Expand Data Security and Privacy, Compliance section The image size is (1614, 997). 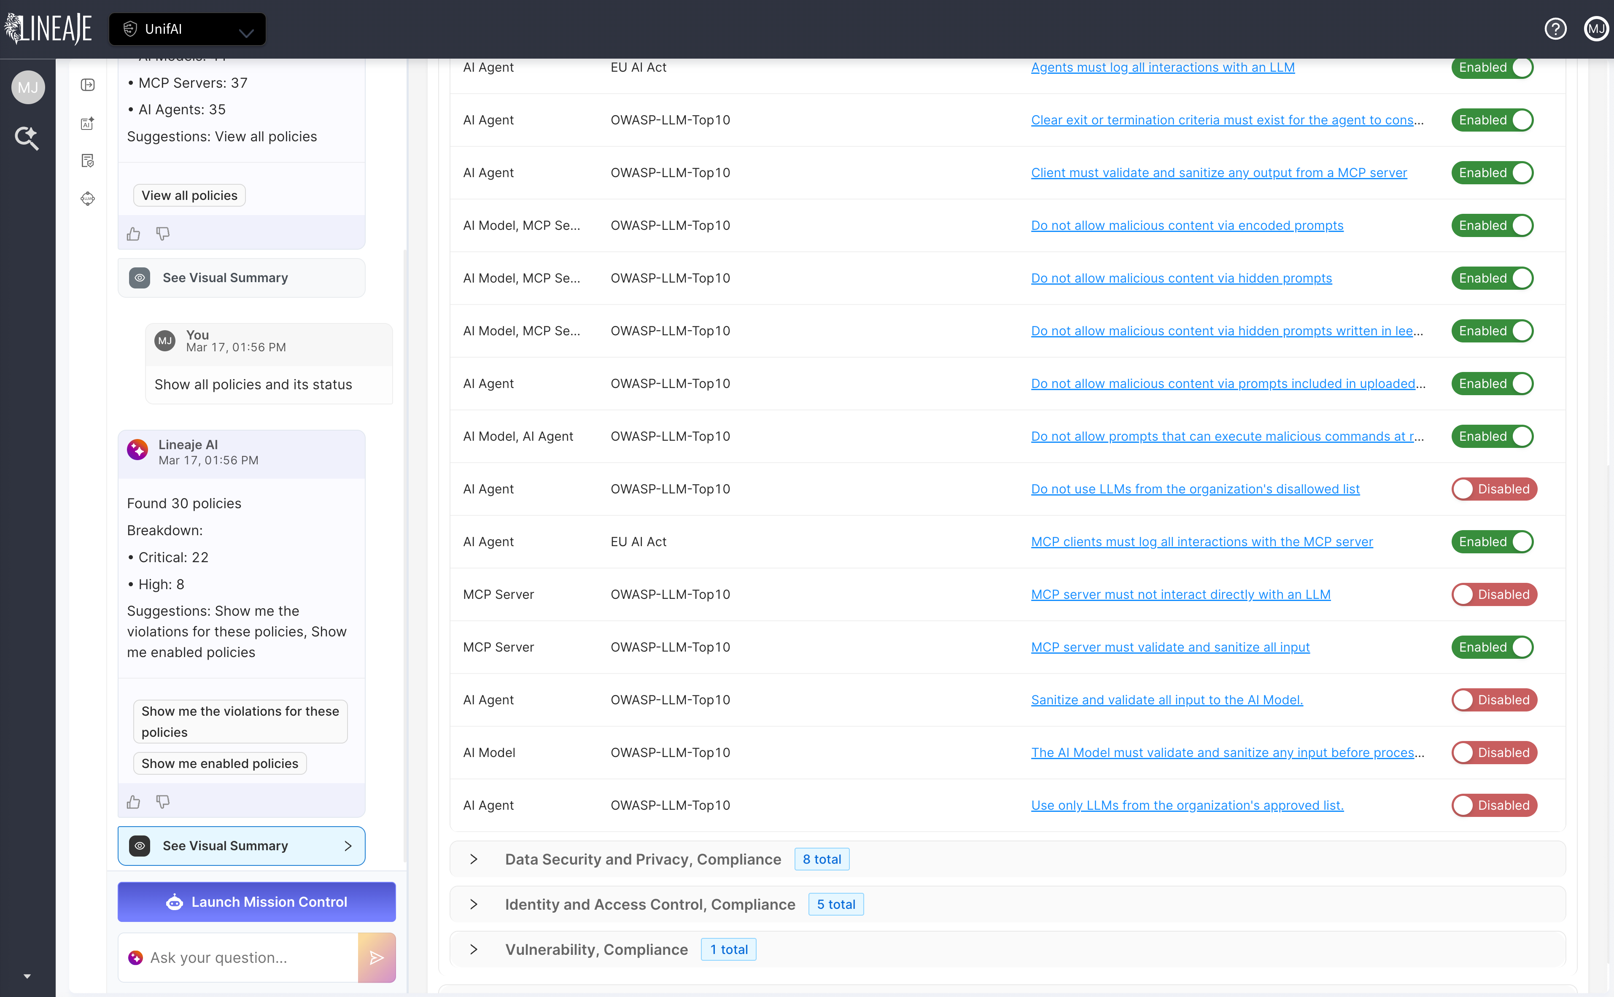click(x=473, y=859)
